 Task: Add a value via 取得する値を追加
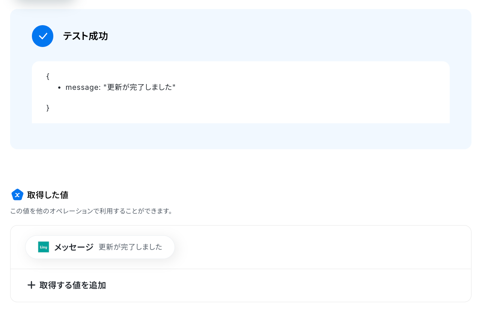(x=67, y=285)
